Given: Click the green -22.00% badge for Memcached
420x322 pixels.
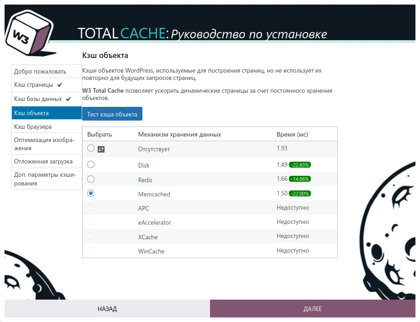Looking at the screenshot, I should 301,193.
